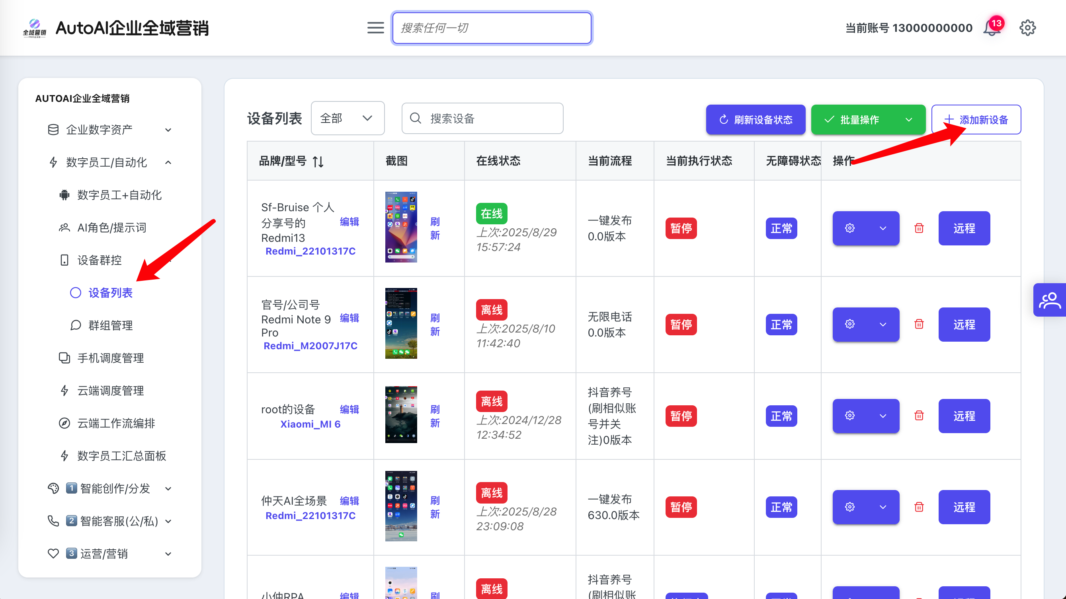The height and width of the screenshot is (599, 1066).
Task: Click 编辑 link for root的设备
Action: [349, 409]
